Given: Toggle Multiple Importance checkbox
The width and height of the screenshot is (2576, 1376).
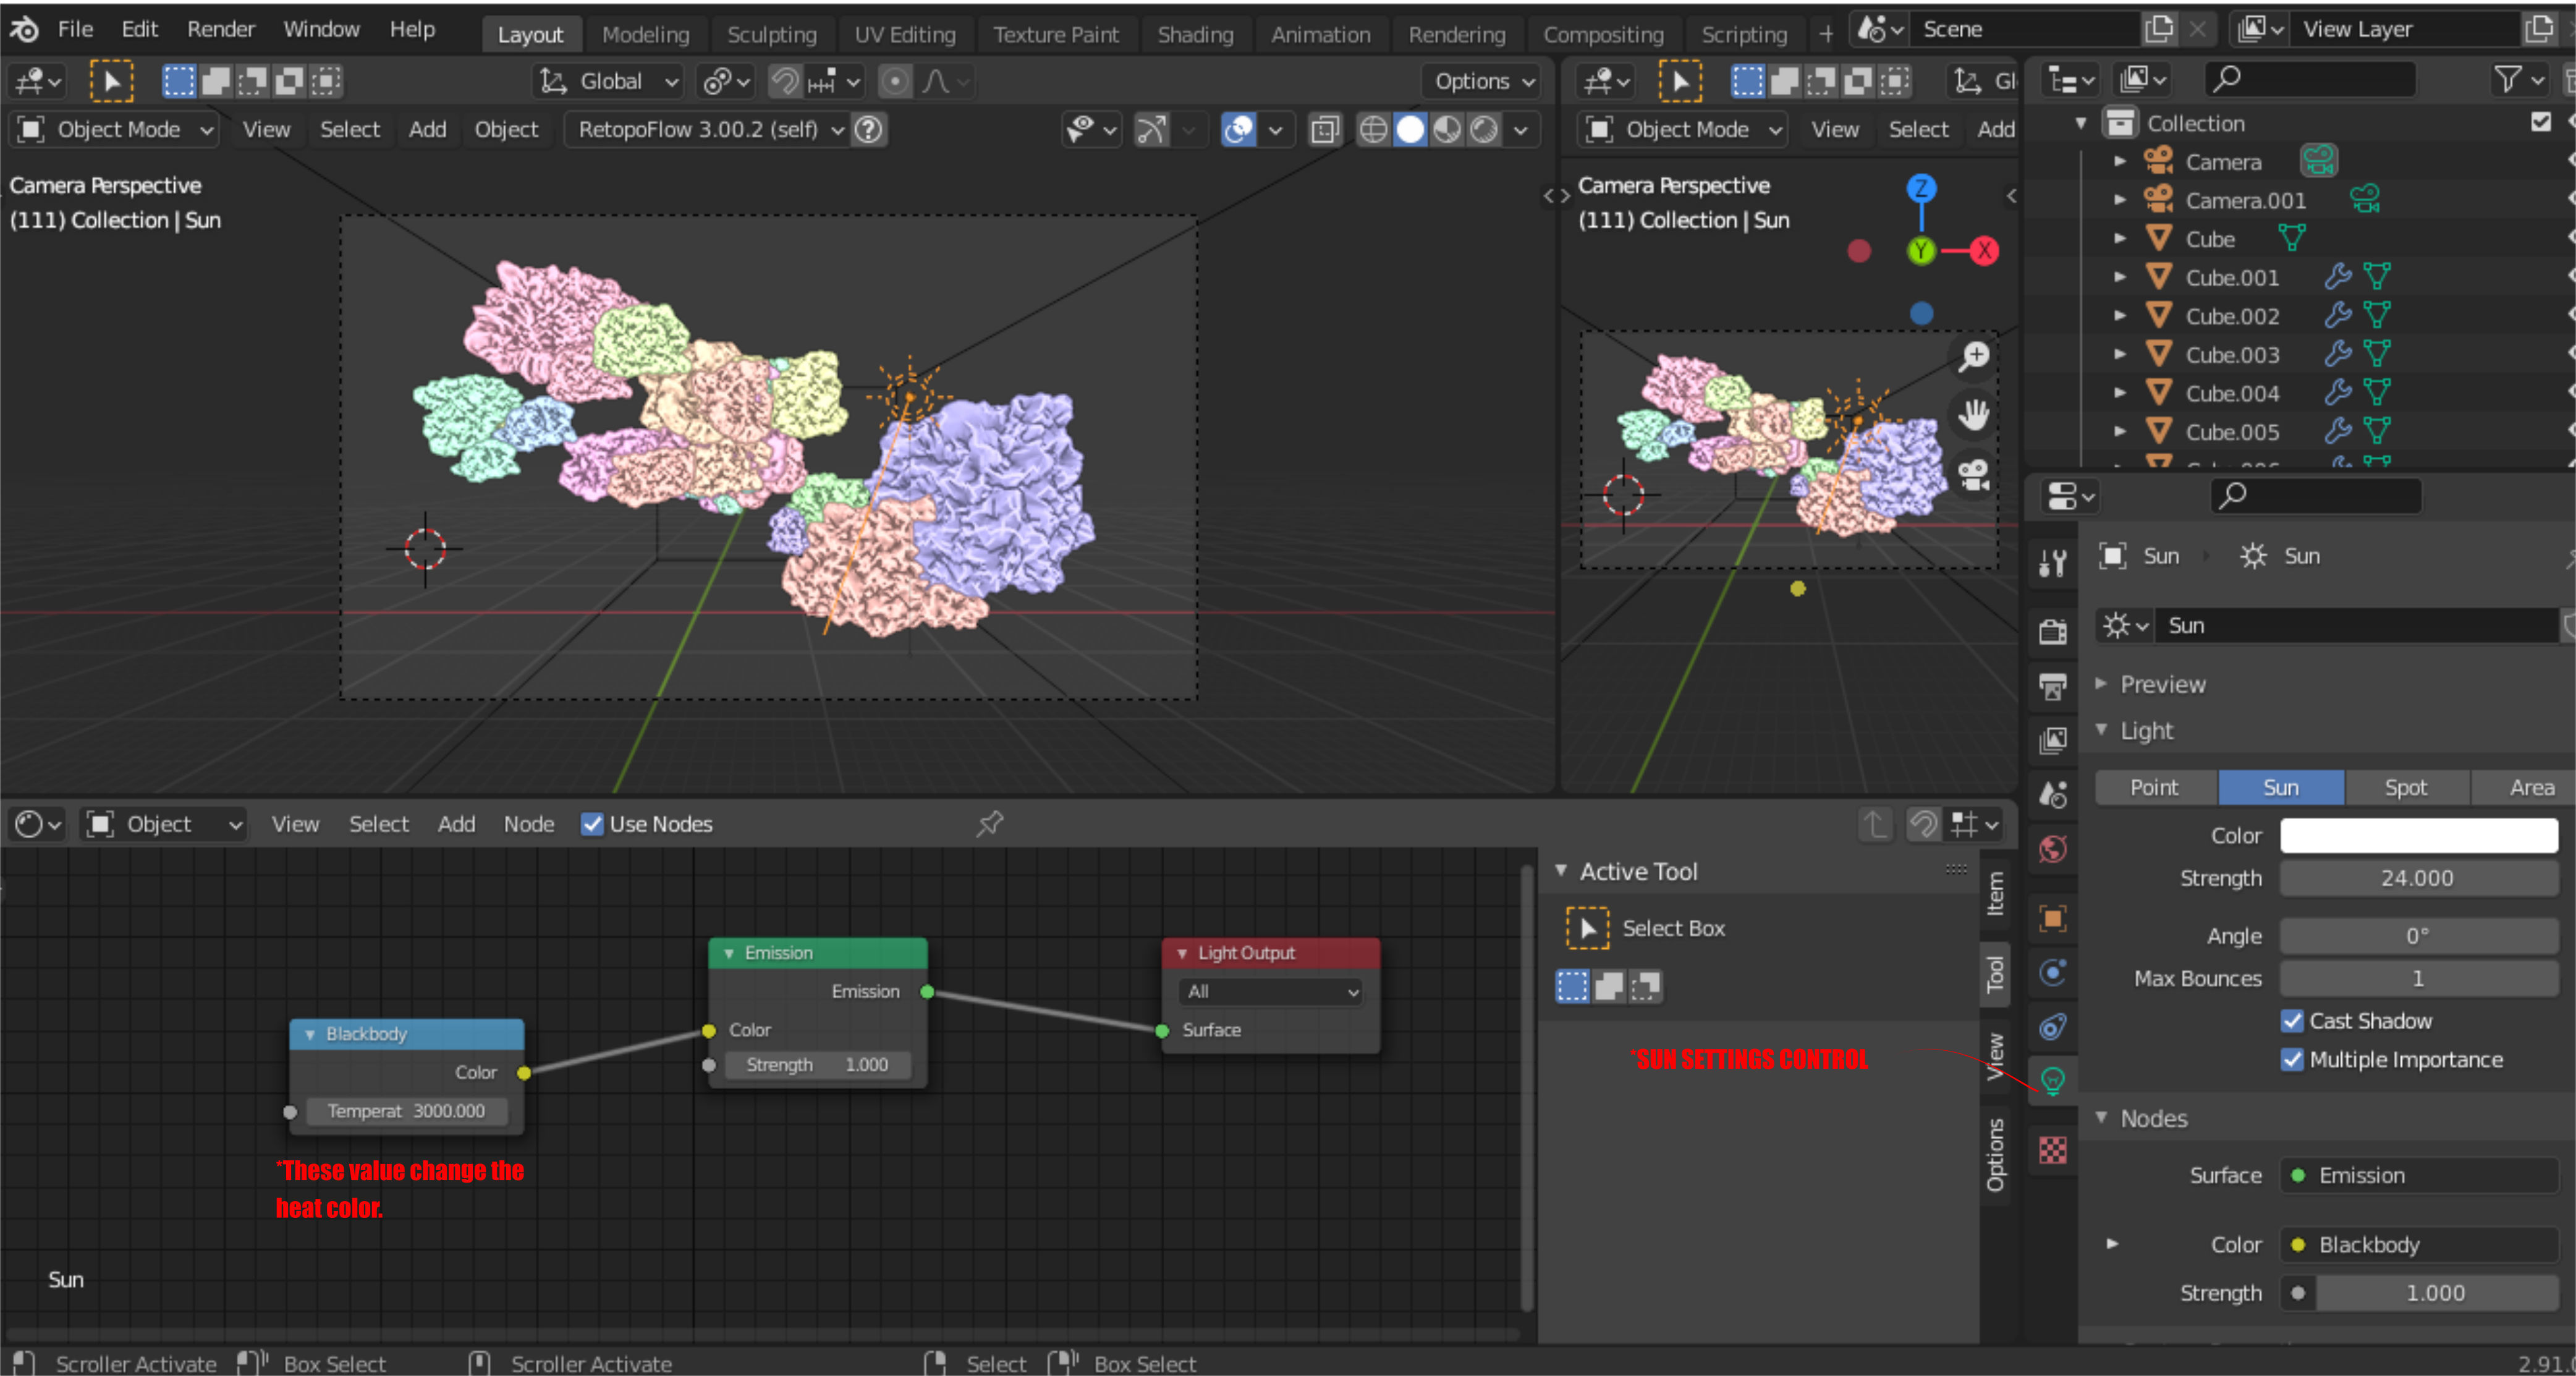Looking at the screenshot, I should 2292,1060.
